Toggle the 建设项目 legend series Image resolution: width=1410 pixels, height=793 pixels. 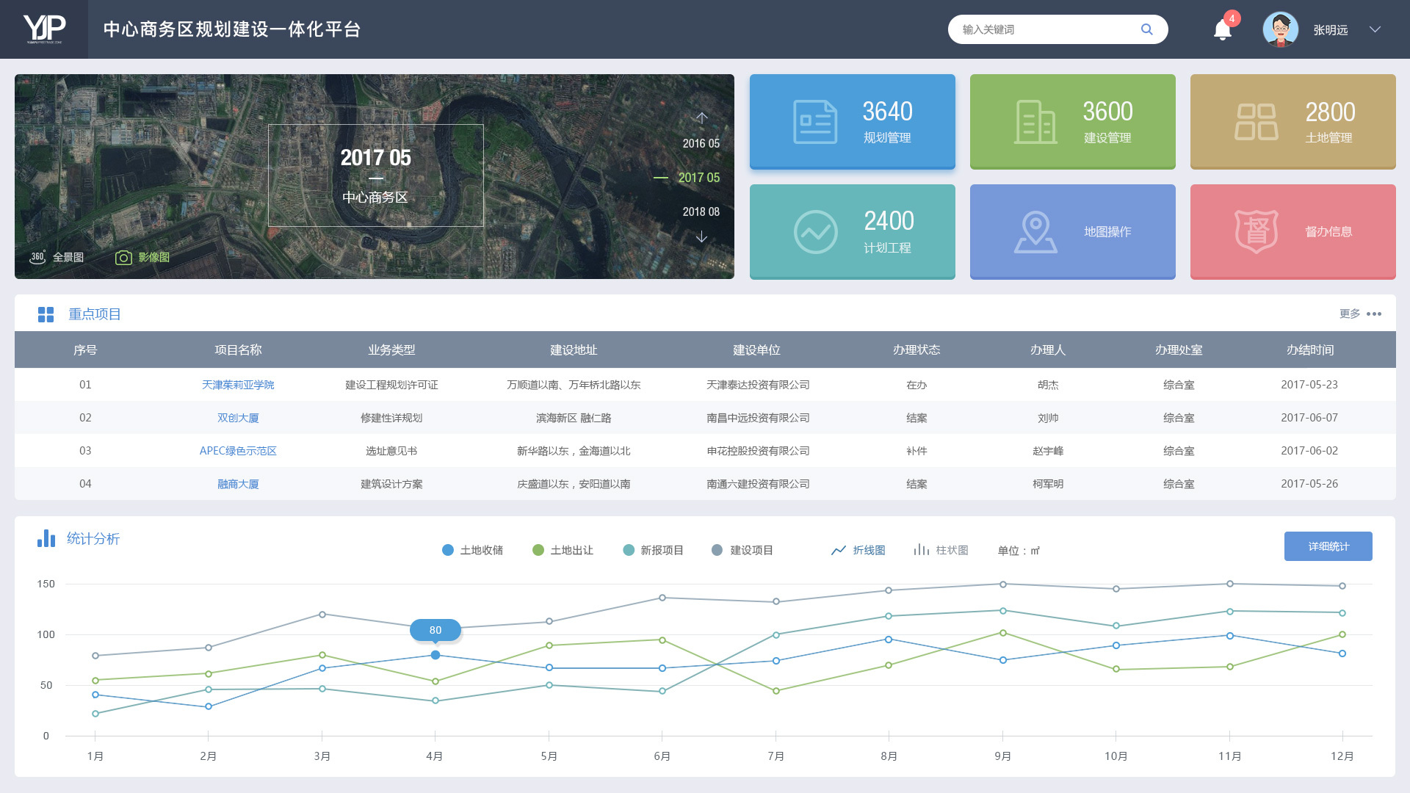click(742, 550)
